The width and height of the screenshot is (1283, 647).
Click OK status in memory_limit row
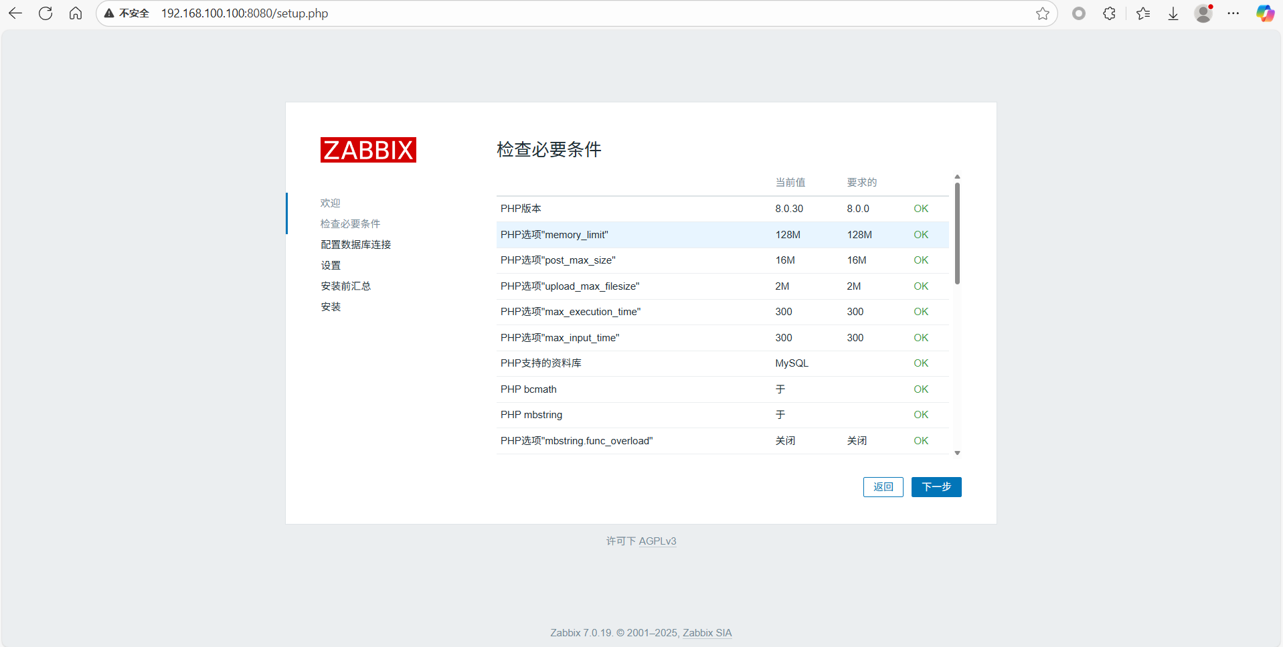coord(921,235)
